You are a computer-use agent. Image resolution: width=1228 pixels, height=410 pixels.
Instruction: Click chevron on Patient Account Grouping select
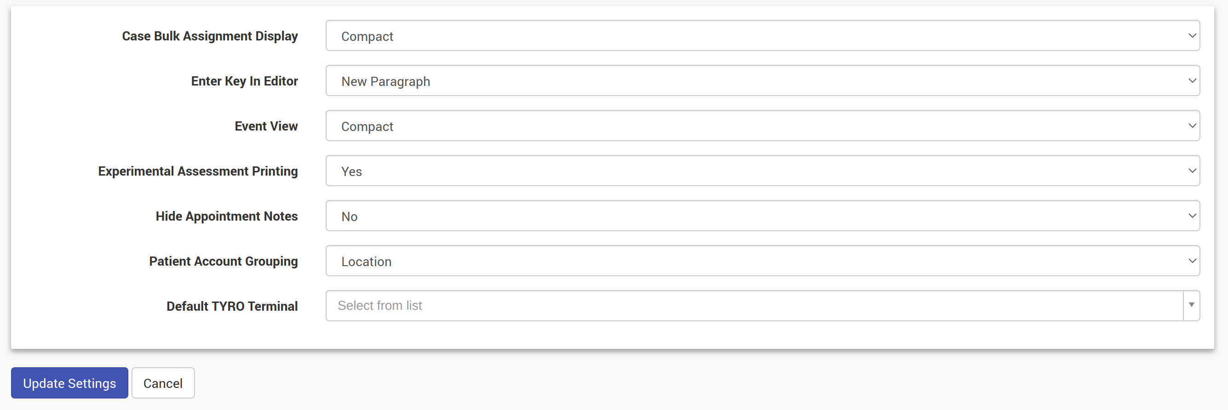pos(1192,261)
